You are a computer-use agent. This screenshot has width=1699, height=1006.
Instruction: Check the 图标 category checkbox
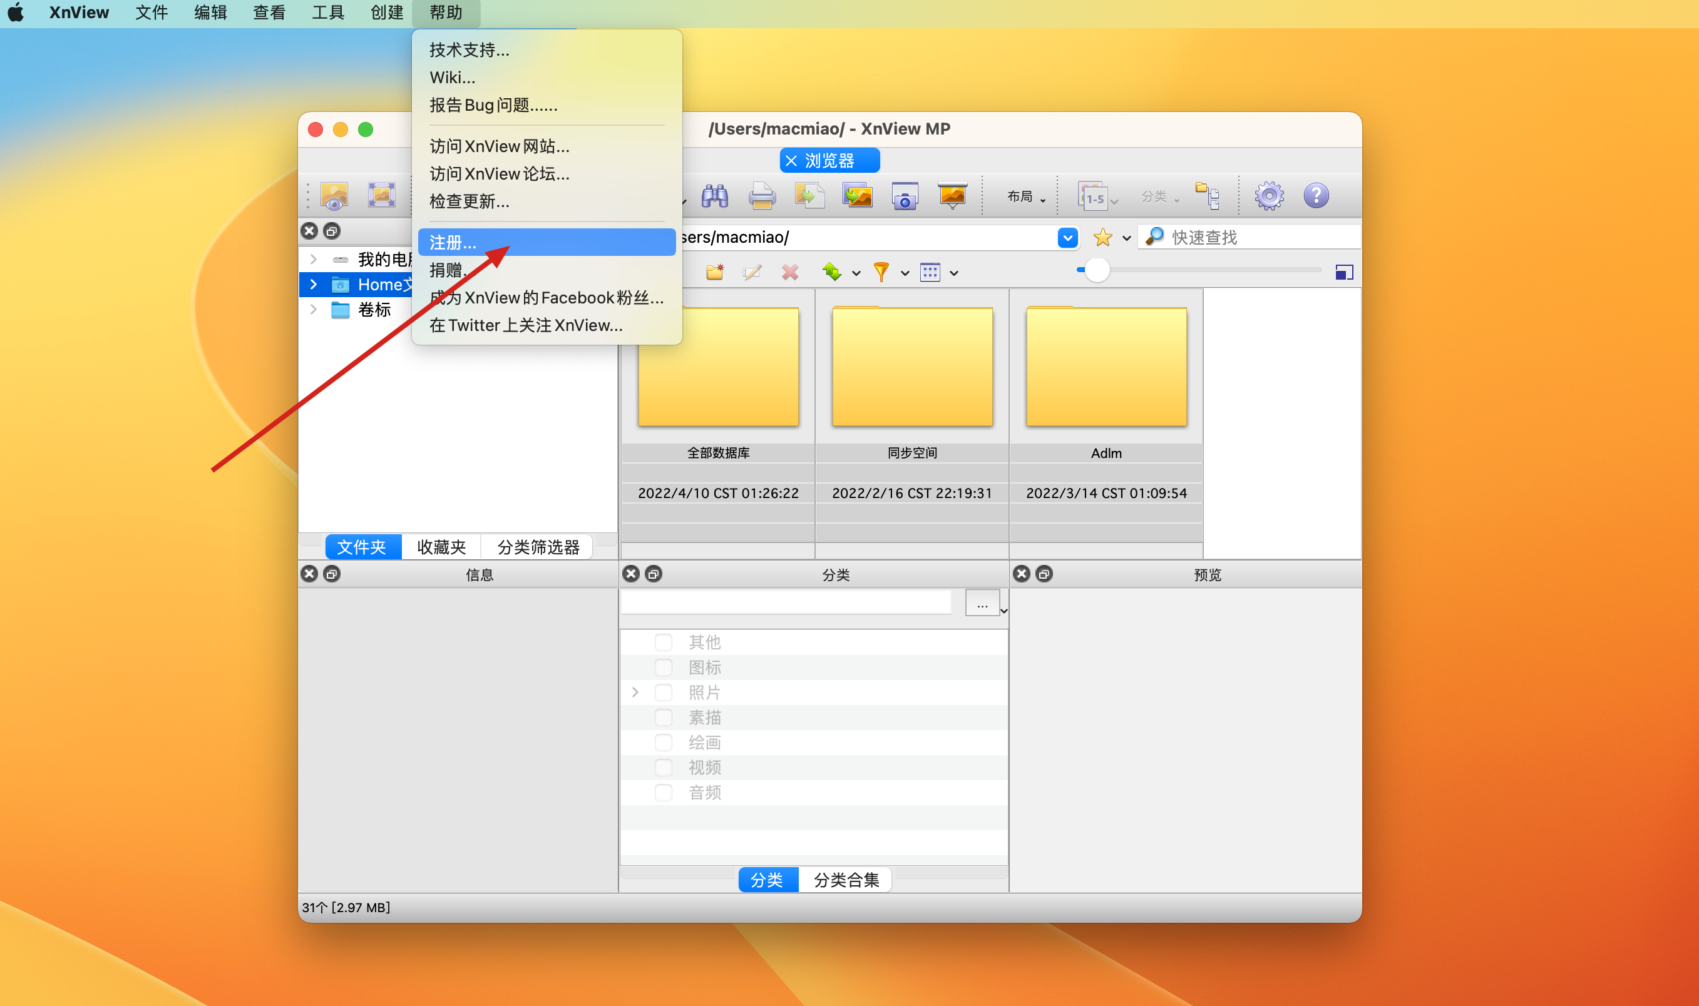pyautogui.click(x=664, y=667)
